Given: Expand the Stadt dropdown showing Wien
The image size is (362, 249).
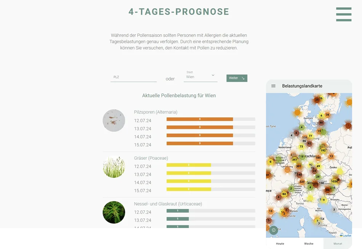Looking at the screenshot, I should click(200, 77).
